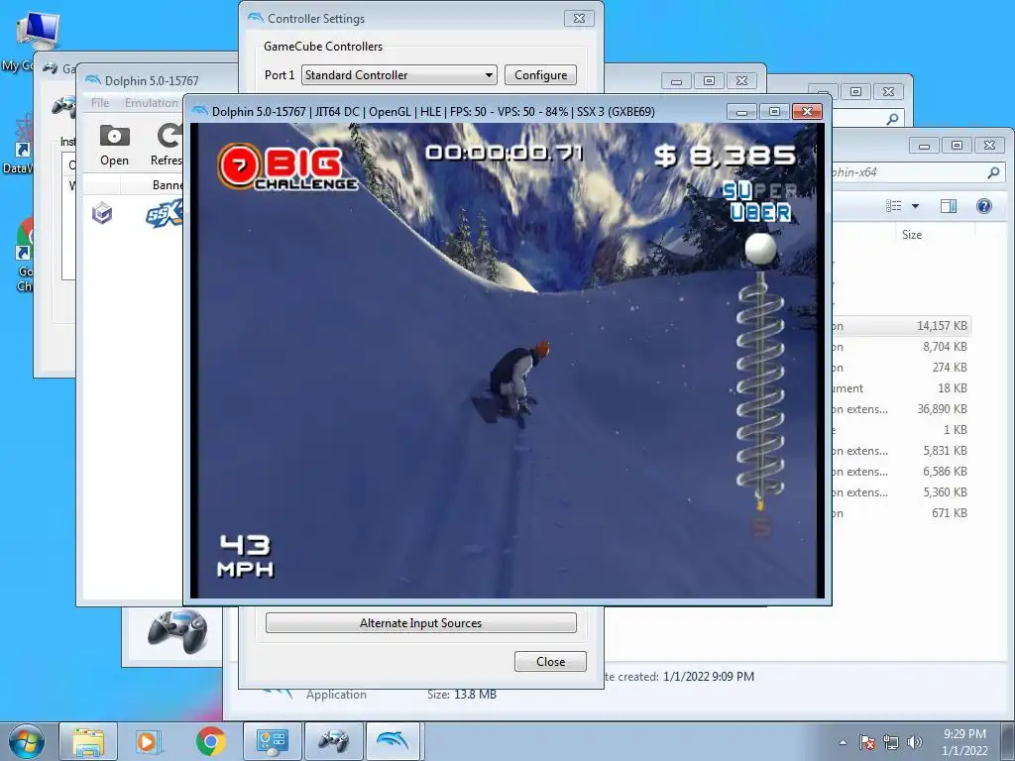Select the file row sized 36,890 KB

[902, 409]
